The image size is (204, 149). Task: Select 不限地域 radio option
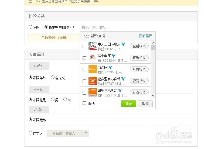[30, 119]
